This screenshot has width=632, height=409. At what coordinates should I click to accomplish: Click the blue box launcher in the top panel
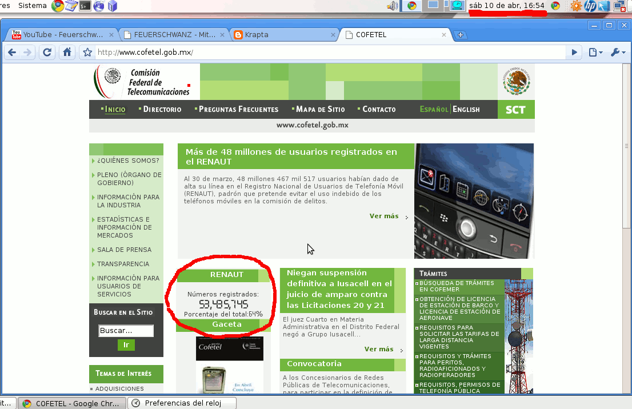point(113,6)
